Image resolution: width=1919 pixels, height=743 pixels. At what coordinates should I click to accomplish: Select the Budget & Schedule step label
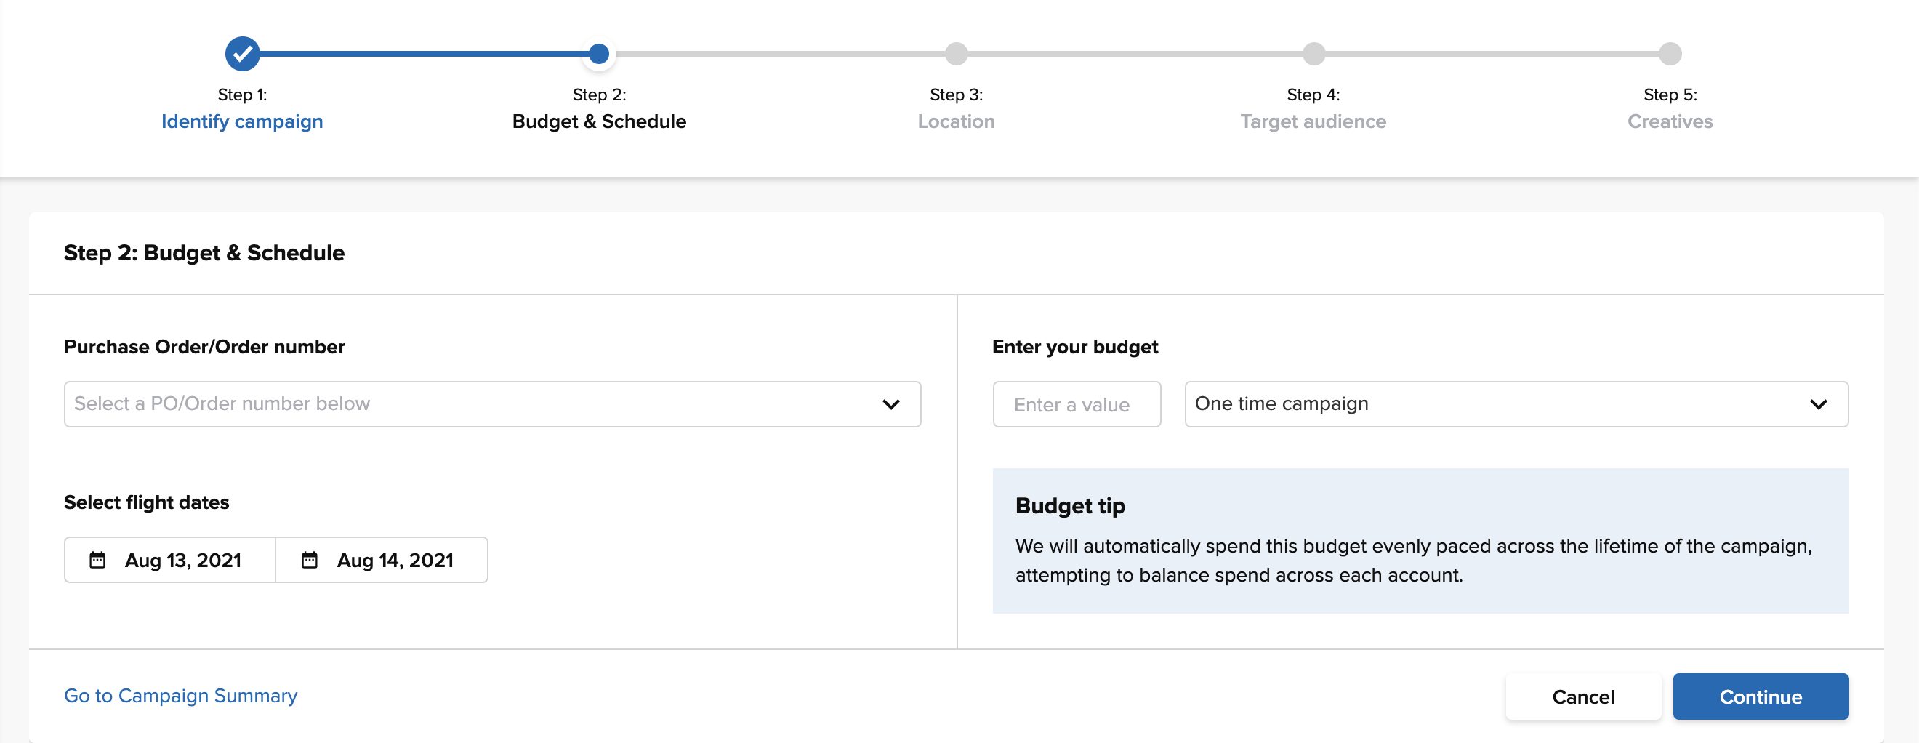[599, 121]
